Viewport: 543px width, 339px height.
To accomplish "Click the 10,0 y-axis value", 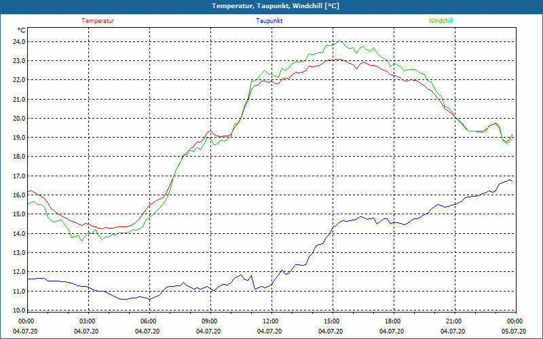I will pos(19,310).
